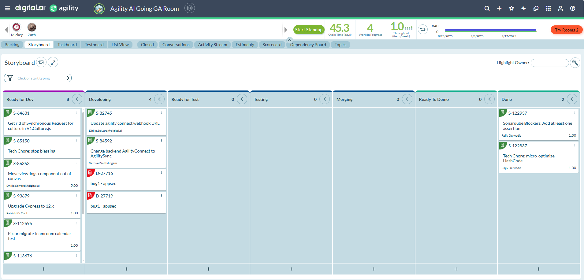Open the Dependency Board tab
Viewport: 584px width, 280px height.
(308, 45)
